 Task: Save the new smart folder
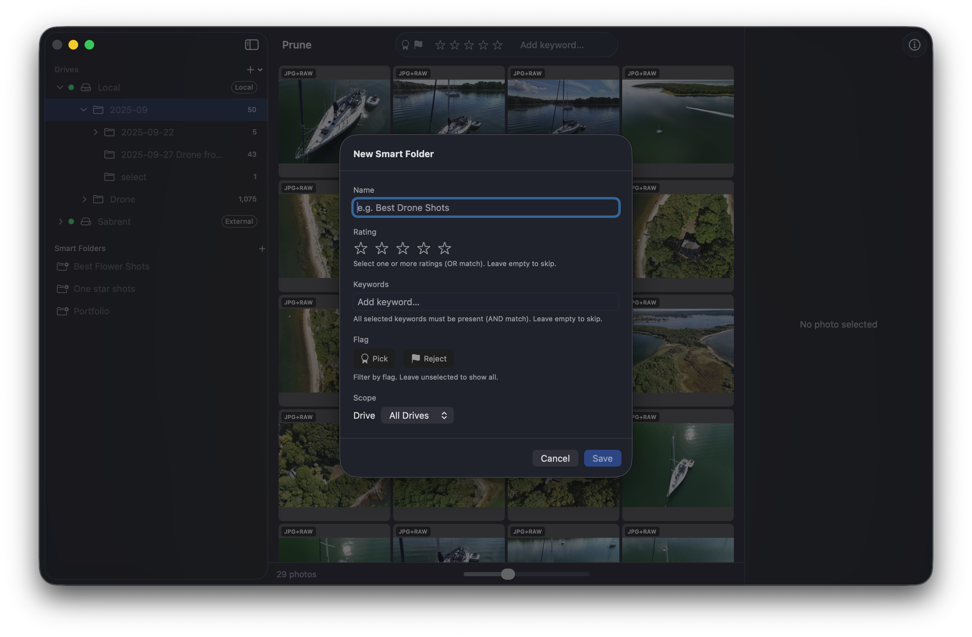602,459
